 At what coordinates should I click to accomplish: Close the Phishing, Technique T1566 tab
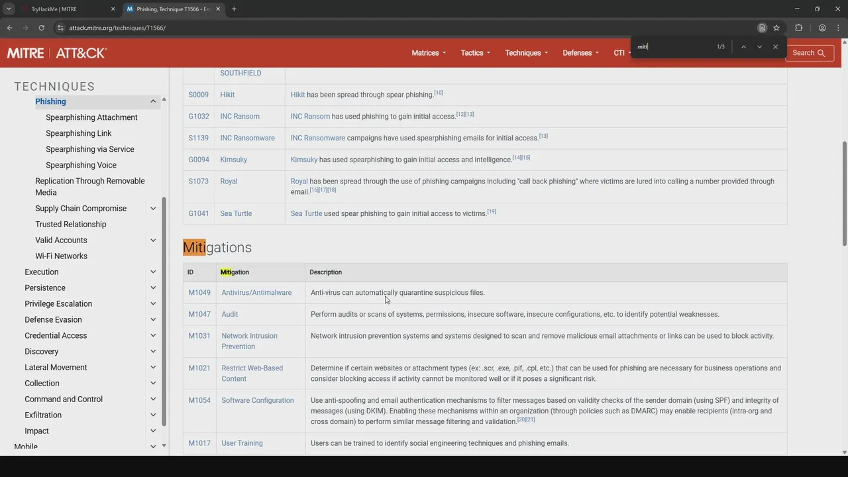(x=218, y=9)
